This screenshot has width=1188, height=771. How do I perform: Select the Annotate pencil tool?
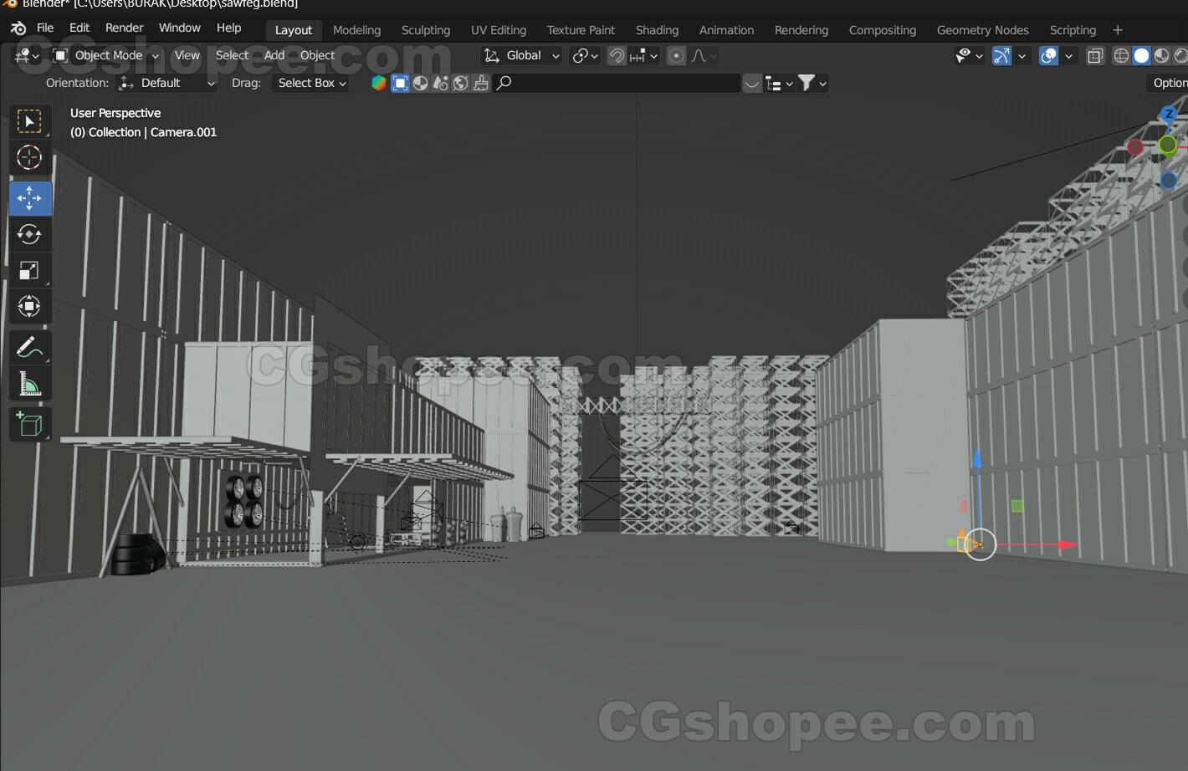pos(29,347)
